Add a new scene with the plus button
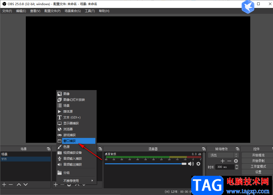 point(4,184)
